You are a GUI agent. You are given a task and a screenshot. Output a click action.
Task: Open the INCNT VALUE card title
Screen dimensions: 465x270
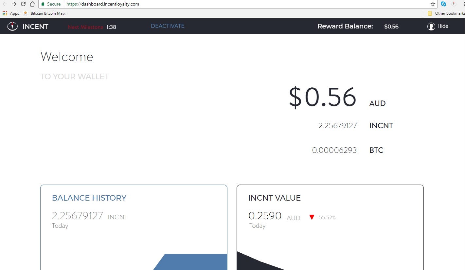[x=275, y=198]
